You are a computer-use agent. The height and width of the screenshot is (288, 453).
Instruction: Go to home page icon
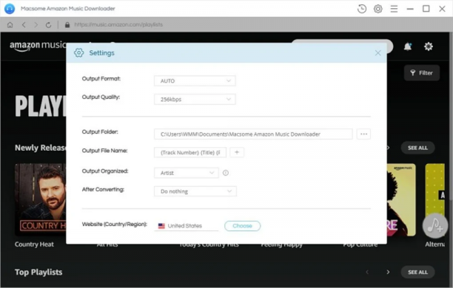pyautogui.click(x=10, y=25)
